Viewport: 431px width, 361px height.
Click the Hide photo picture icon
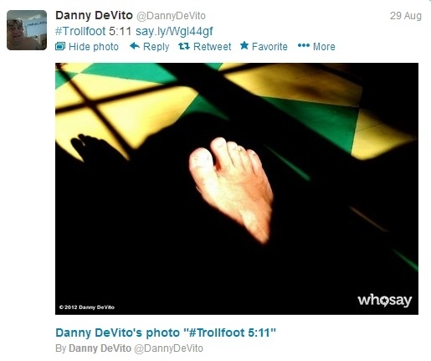(x=60, y=46)
